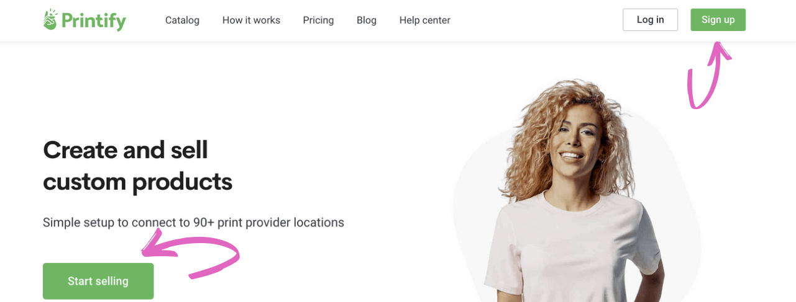Click the green Printify hand logo icon
The height and width of the screenshot is (302, 796).
tap(50, 20)
